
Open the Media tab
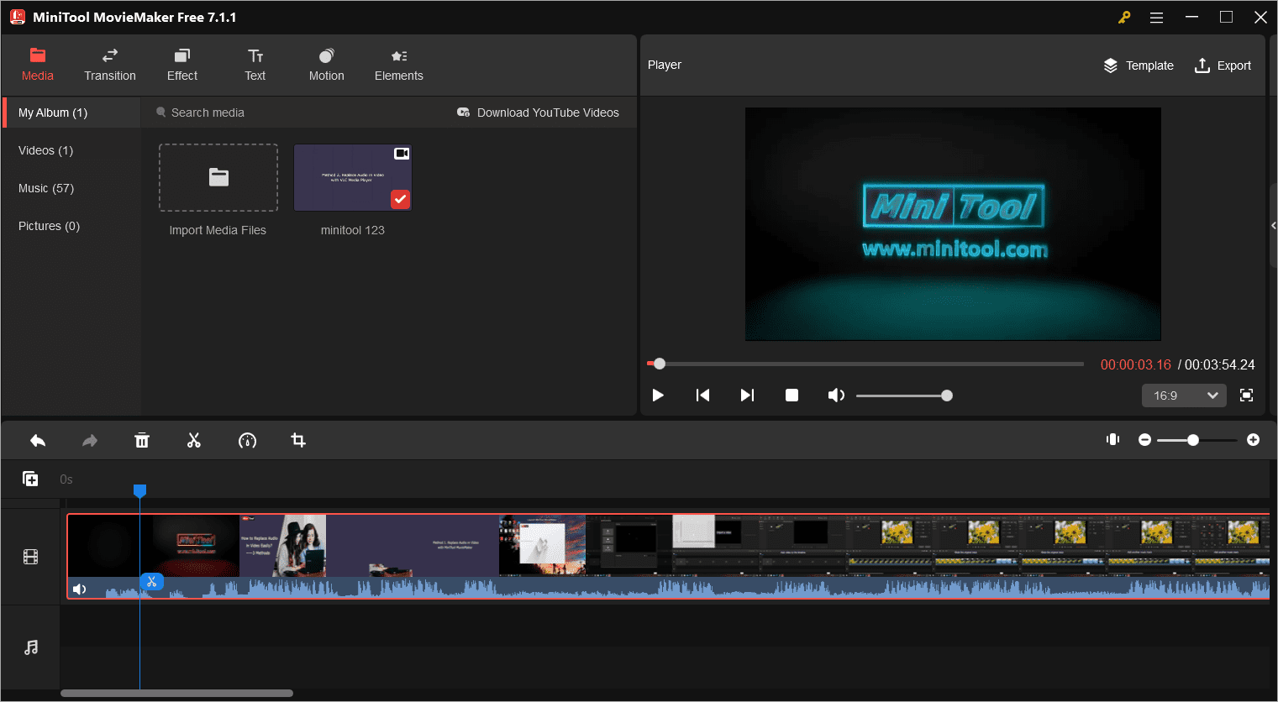pos(38,65)
